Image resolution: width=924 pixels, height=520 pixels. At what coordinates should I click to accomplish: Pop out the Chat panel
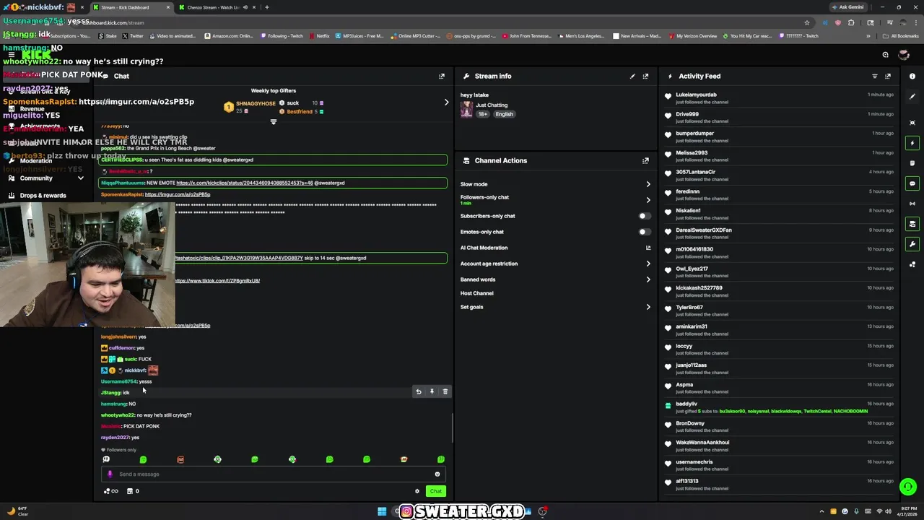442,76
